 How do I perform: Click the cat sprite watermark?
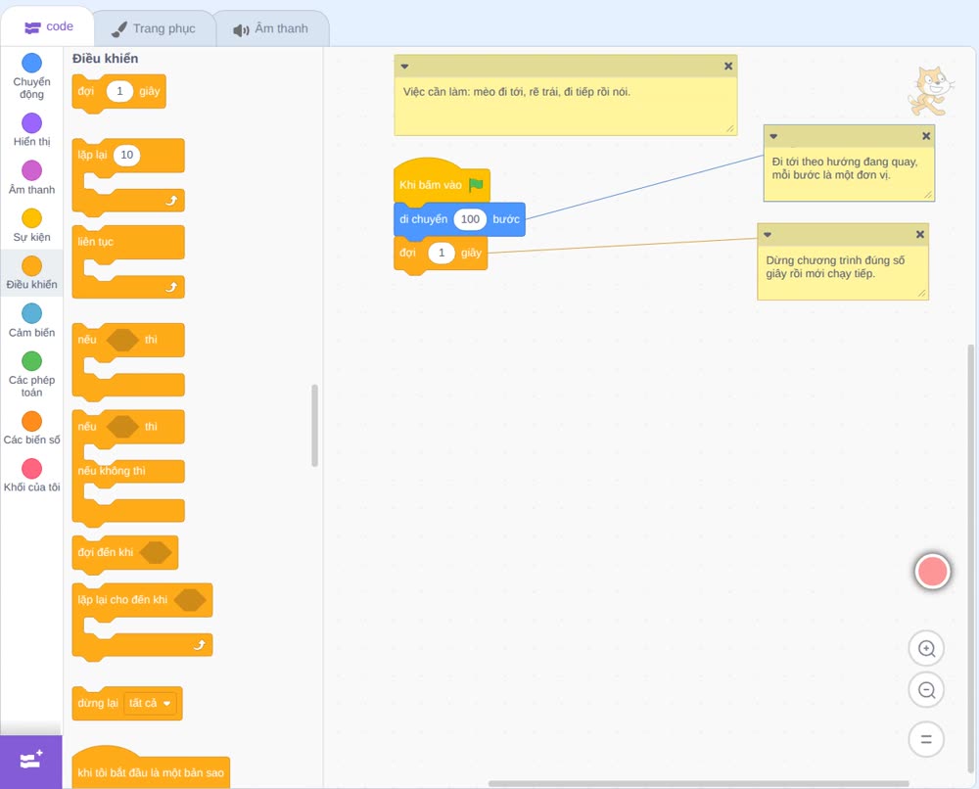(930, 91)
